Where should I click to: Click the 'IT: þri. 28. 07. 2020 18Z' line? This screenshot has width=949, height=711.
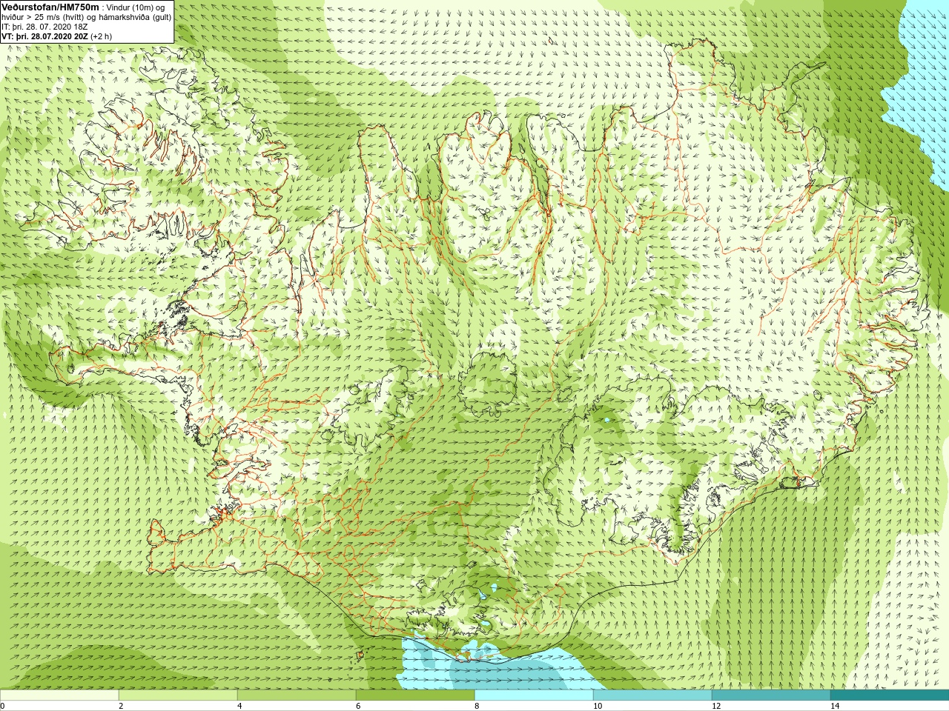44,27
